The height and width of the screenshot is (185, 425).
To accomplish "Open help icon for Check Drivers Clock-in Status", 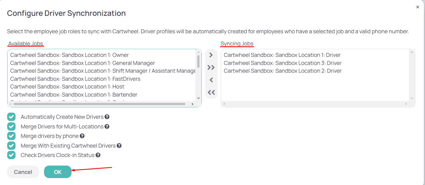I will pyautogui.click(x=98, y=155).
